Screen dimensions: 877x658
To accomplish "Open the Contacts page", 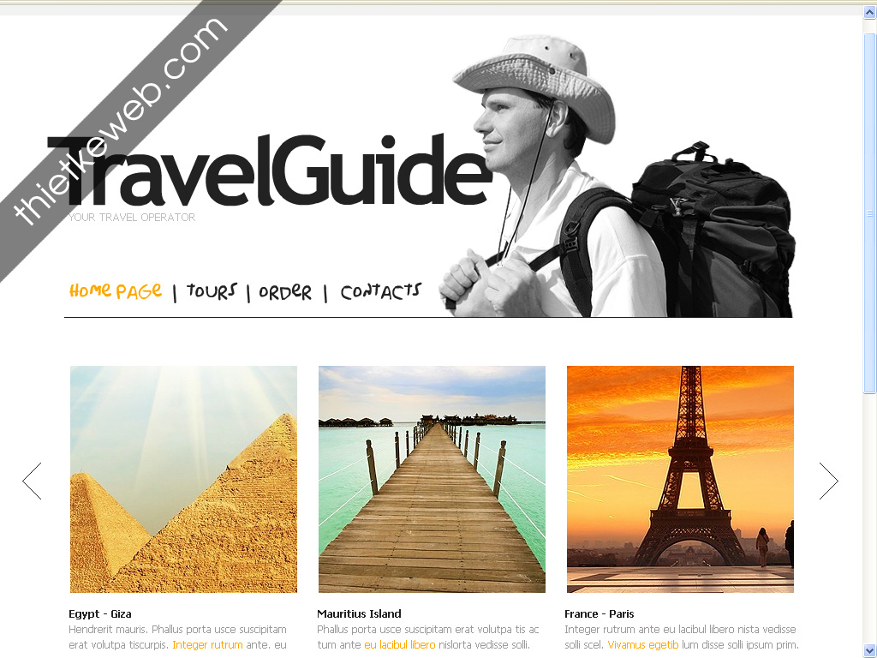I will (380, 291).
